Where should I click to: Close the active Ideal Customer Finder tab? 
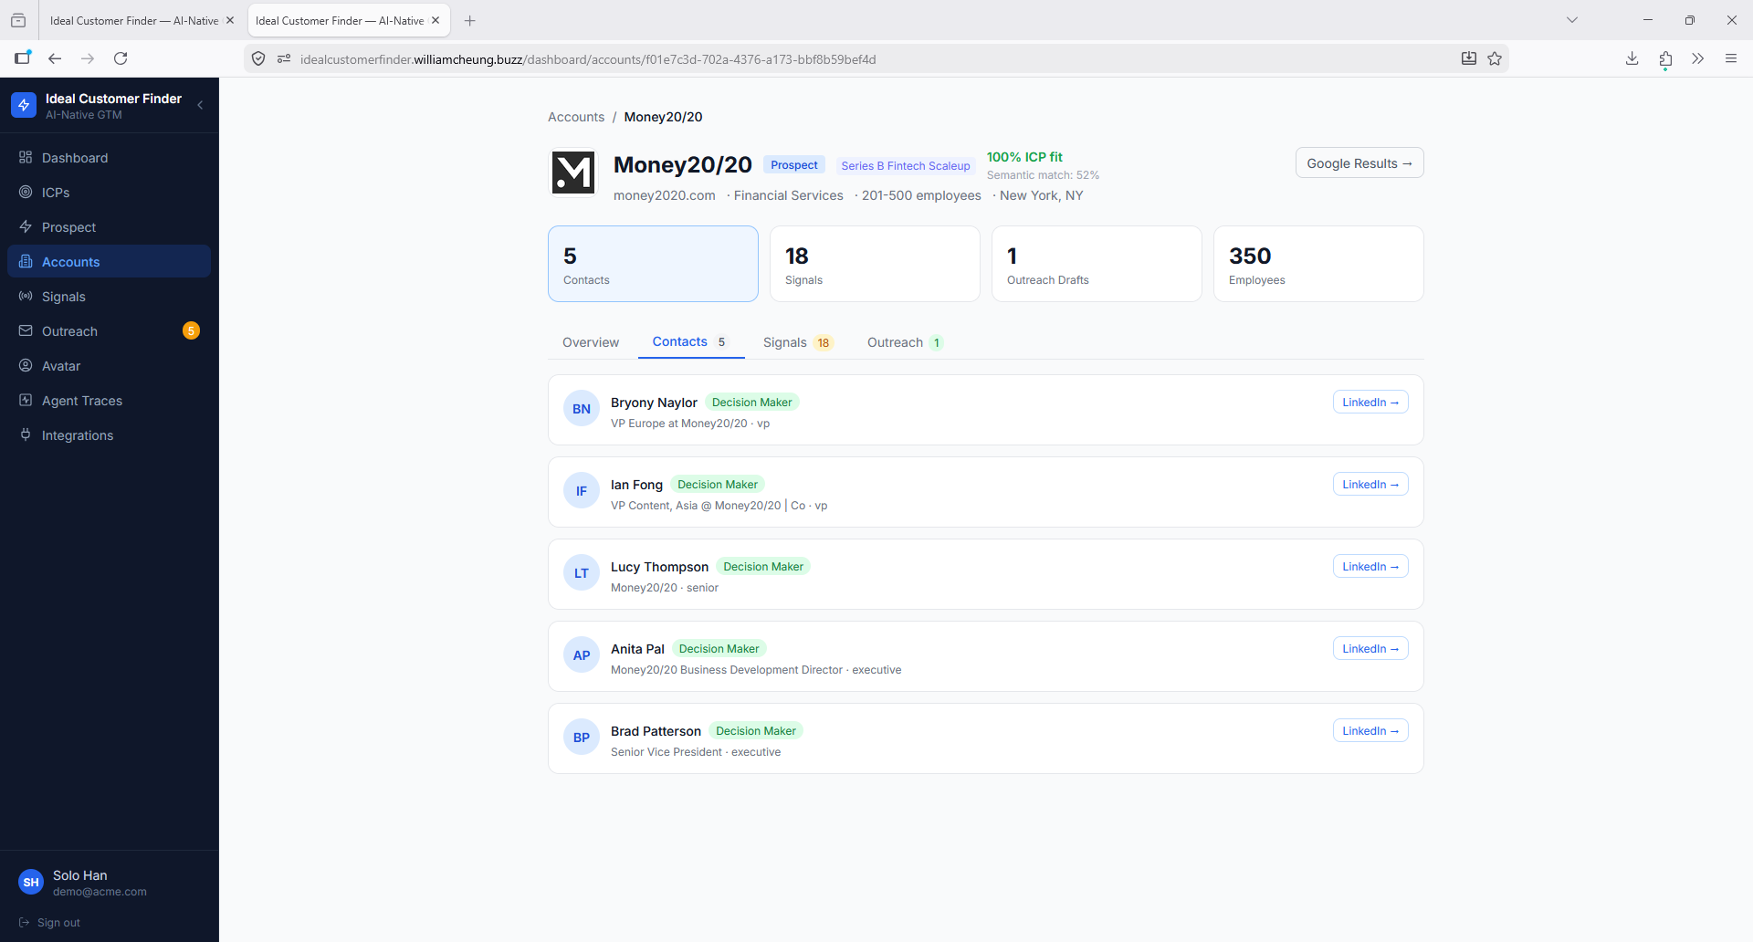tap(436, 20)
